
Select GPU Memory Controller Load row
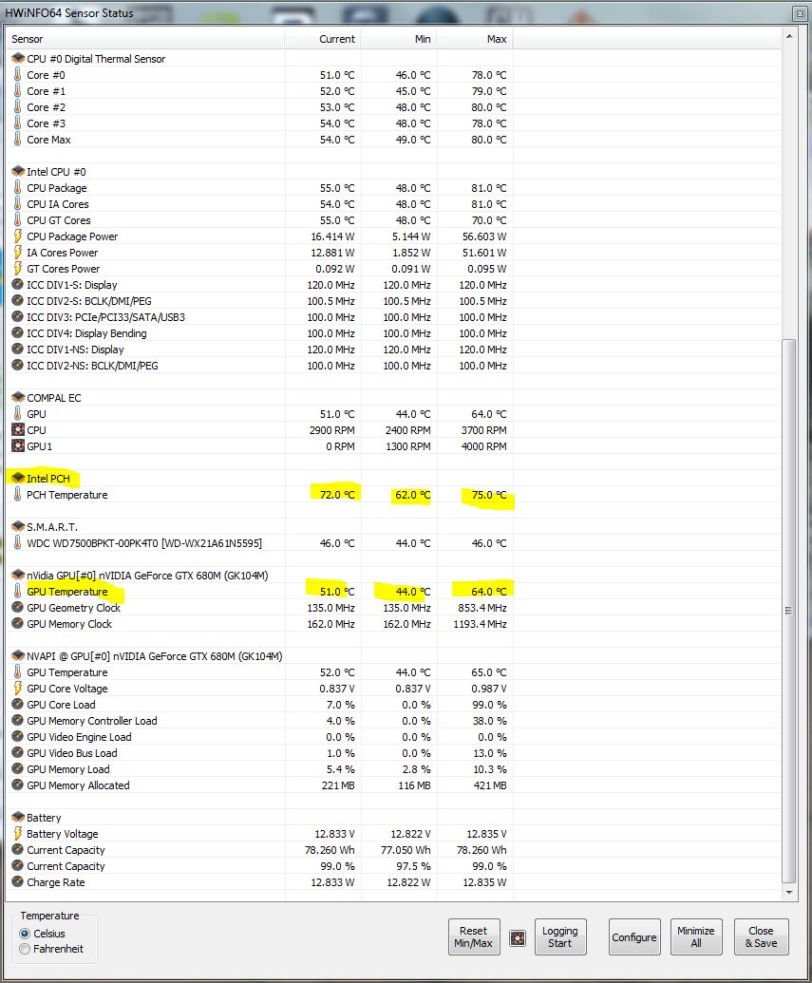tap(259, 720)
